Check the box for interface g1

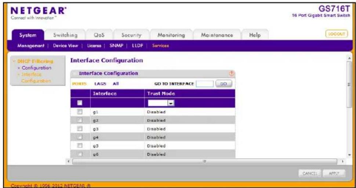(x=80, y=112)
